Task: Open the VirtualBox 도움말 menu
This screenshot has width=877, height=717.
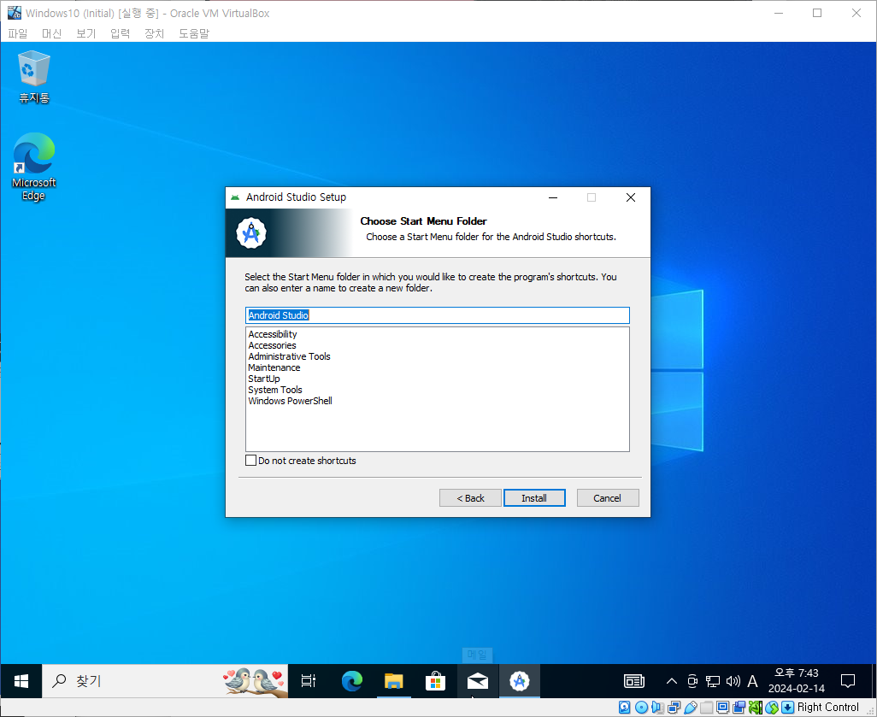Action: [x=194, y=33]
